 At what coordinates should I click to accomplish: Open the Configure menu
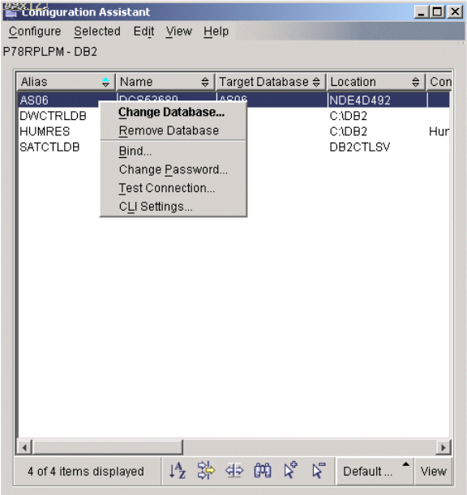tap(35, 32)
